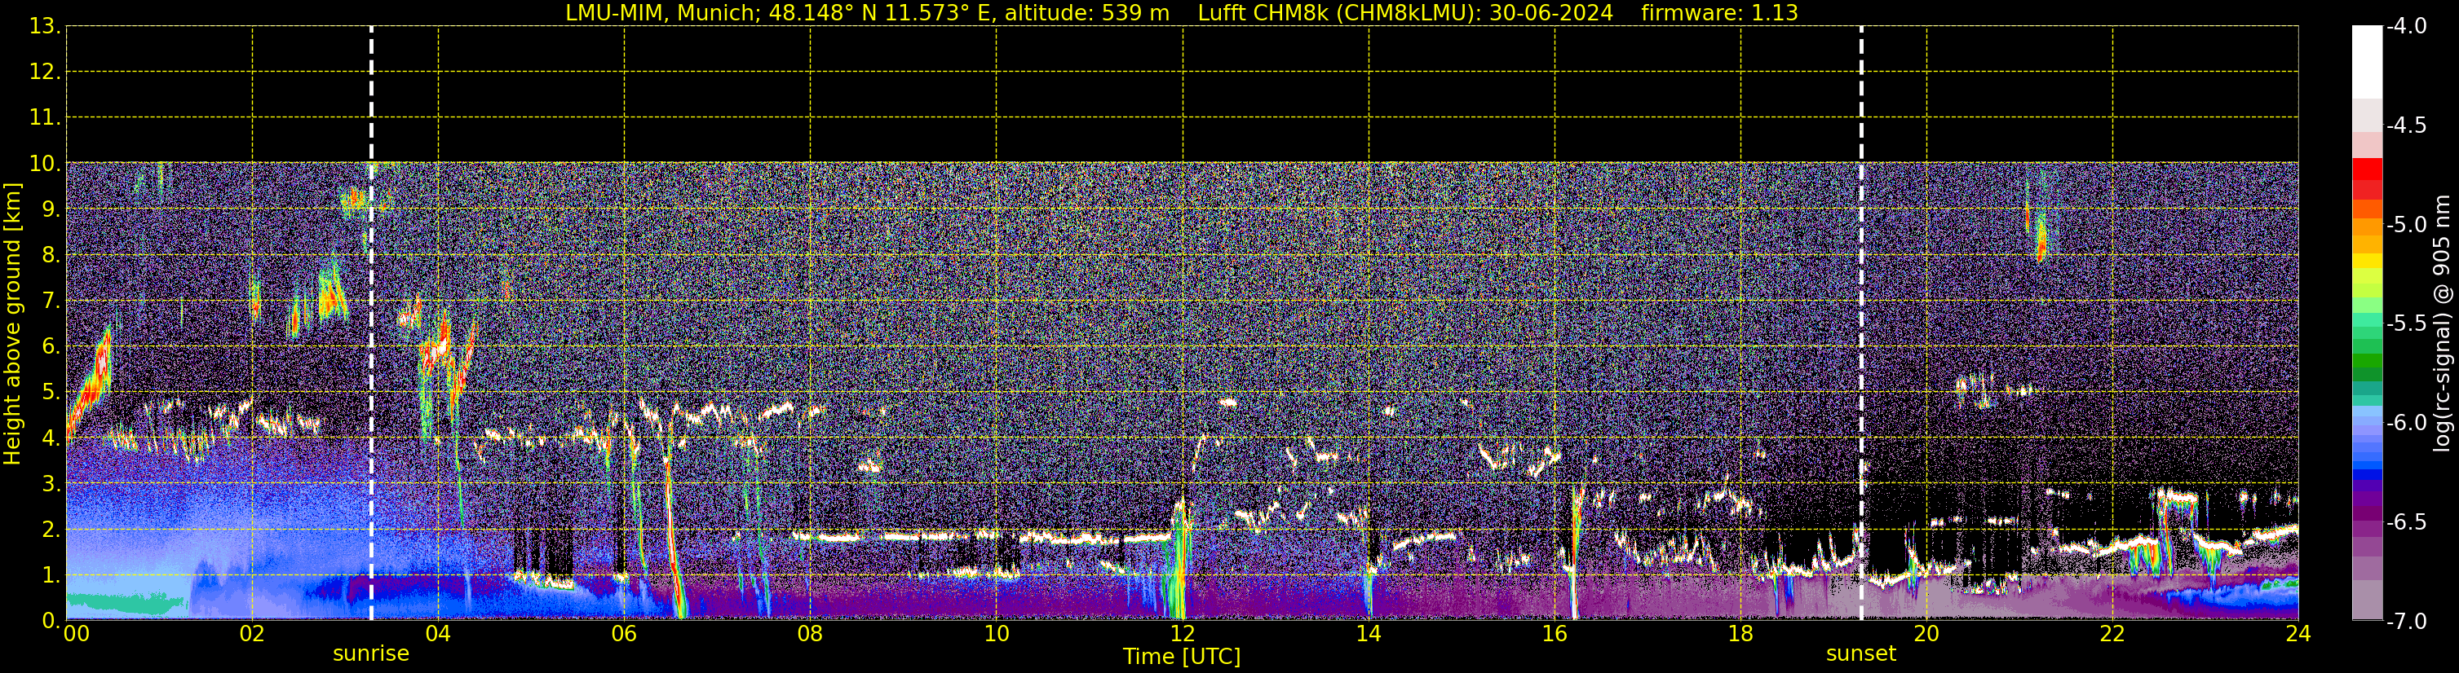Click the height axis tick '5.'
Screen dimensions: 2459x673
[x=51, y=393]
